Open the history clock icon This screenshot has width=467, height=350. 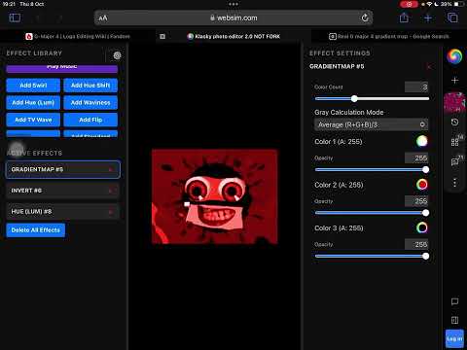pos(454,122)
